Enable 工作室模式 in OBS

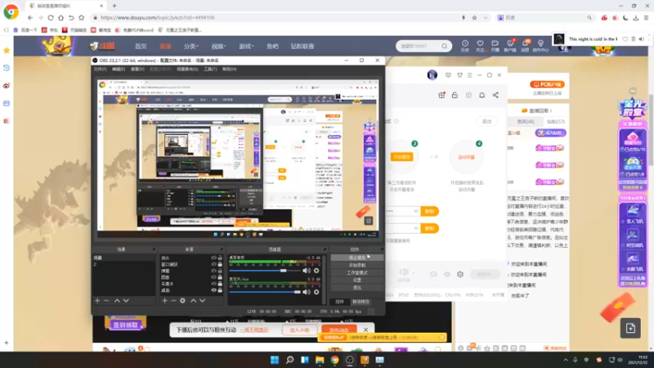point(357,273)
